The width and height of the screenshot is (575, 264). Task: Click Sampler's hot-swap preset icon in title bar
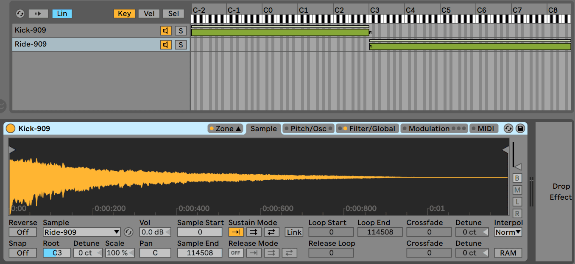click(508, 128)
